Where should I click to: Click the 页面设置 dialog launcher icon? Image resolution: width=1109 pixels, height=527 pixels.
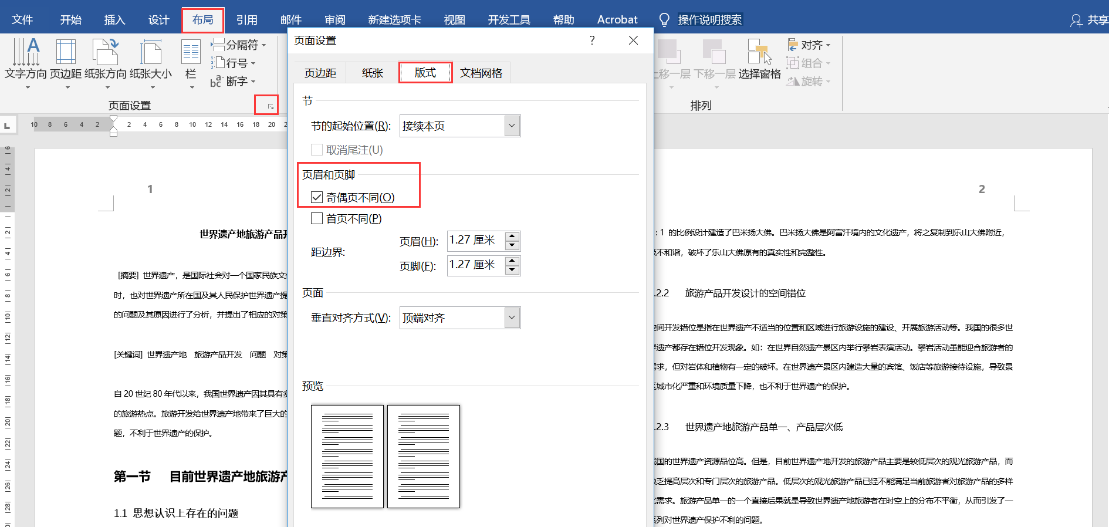tap(271, 106)
